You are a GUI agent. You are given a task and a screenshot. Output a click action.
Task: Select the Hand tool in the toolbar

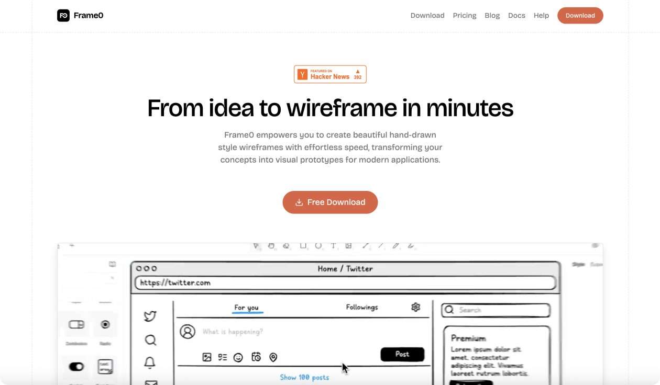click(x=271, y=245)
